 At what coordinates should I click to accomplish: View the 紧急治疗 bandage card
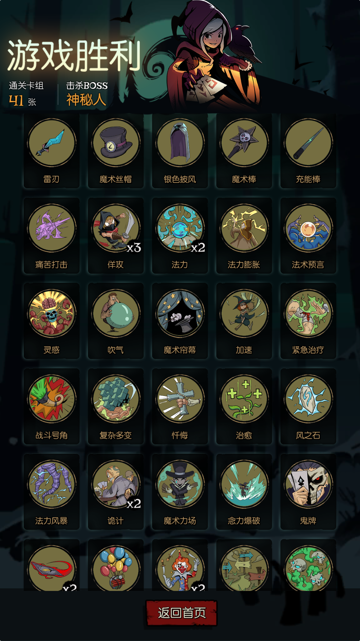tap(308, 321)
